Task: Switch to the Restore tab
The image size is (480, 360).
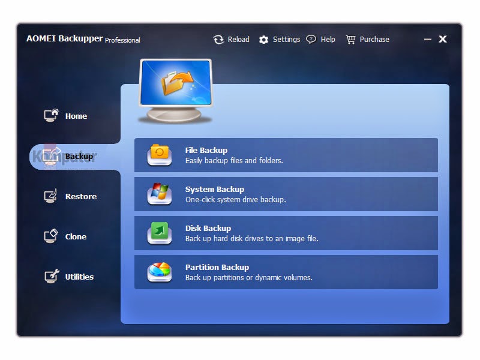Action: point(80,196)
